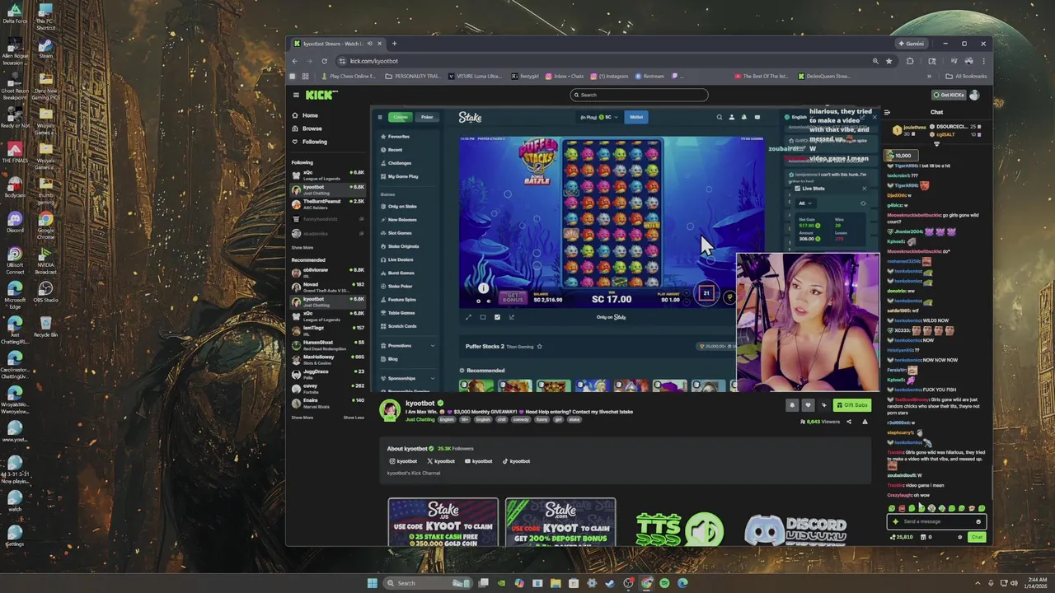Reload the page in Chrome
The width and height of the screenshot is (1055, 593).
point(324,61)
